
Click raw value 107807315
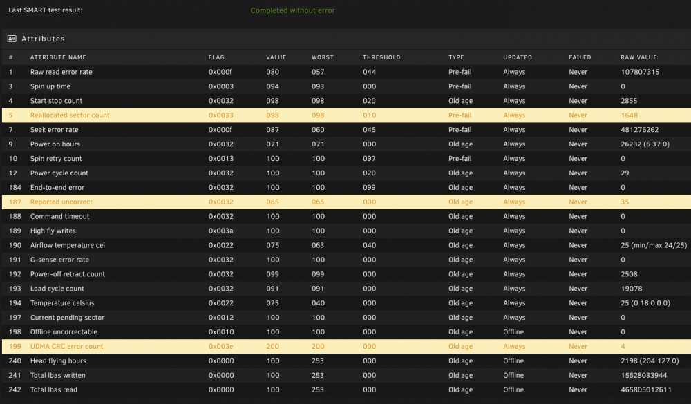coord(640,72)
